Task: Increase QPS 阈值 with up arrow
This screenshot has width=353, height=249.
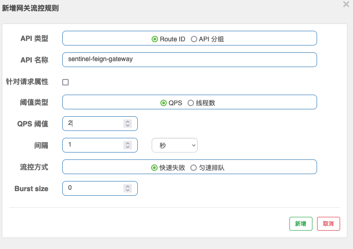Action: (128, 121)
